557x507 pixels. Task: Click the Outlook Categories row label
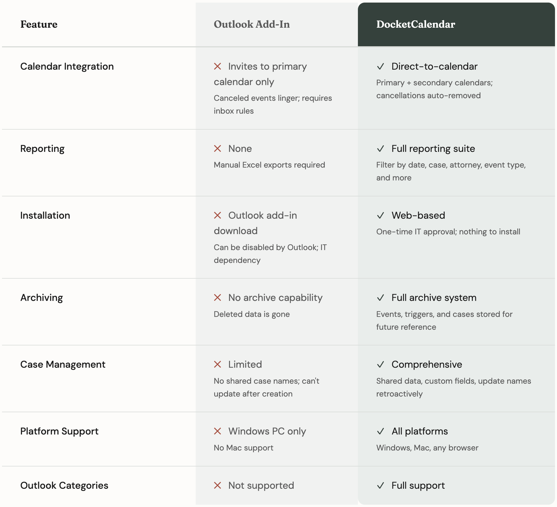click(x=64, y=486)
